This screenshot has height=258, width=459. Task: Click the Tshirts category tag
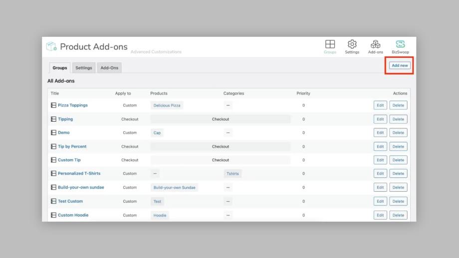[232, 174]
